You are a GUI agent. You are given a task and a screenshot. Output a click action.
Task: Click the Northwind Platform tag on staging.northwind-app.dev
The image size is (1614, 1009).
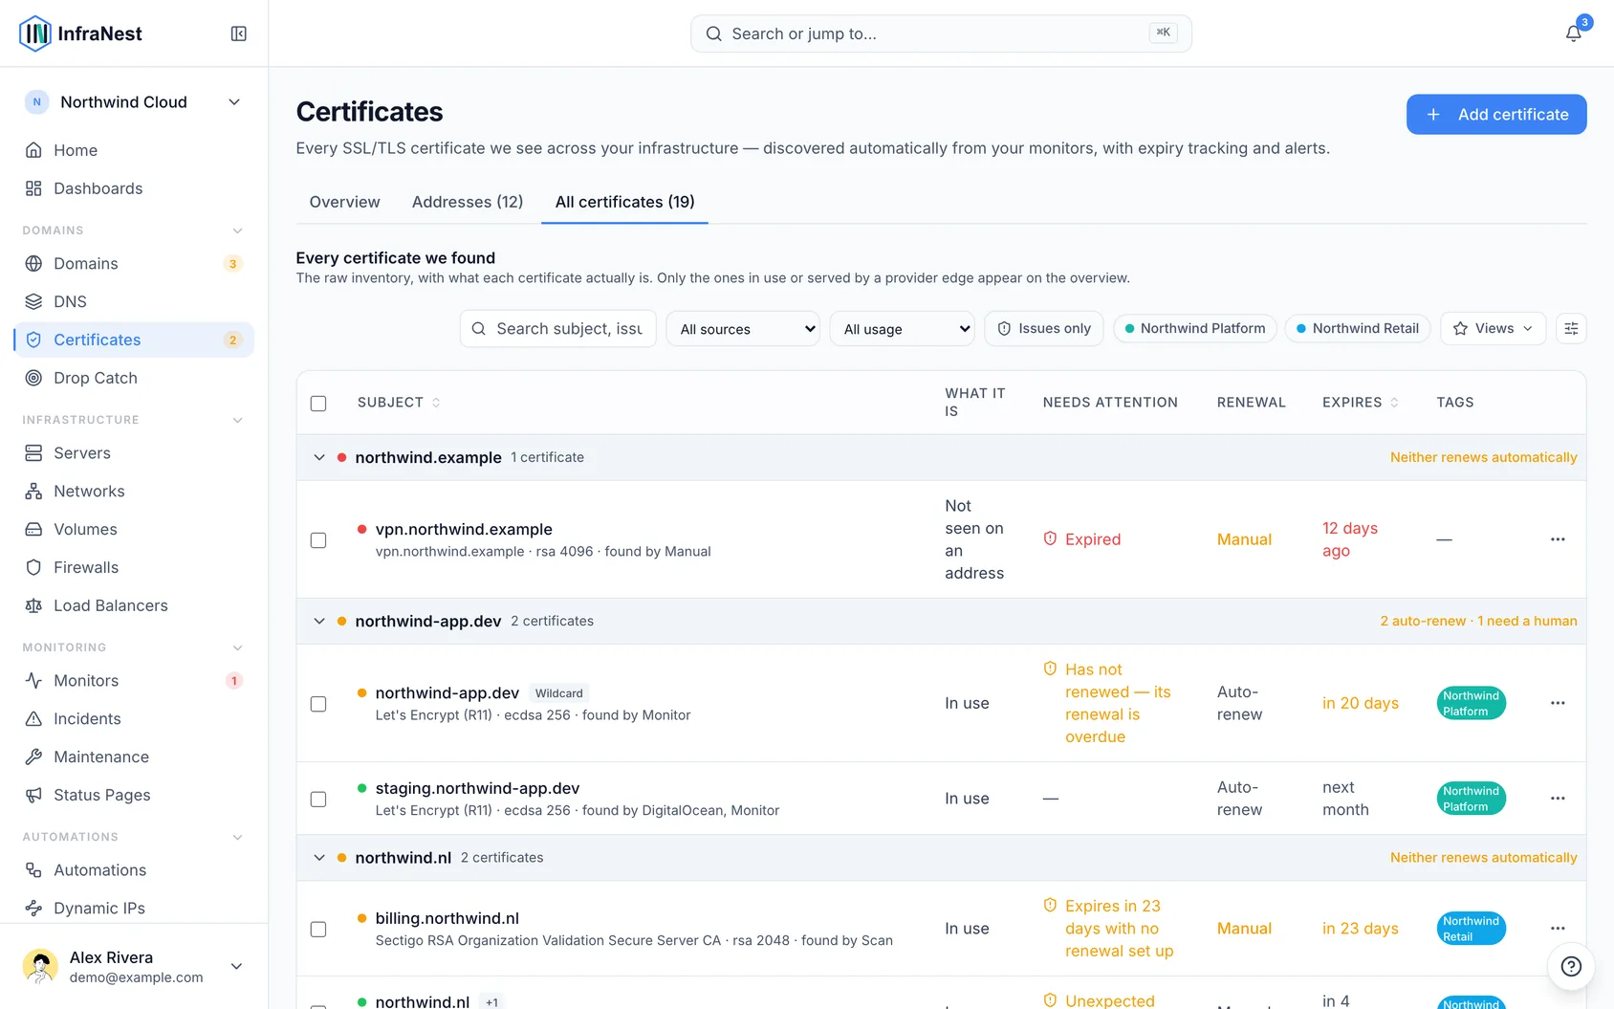(1471, 799)
